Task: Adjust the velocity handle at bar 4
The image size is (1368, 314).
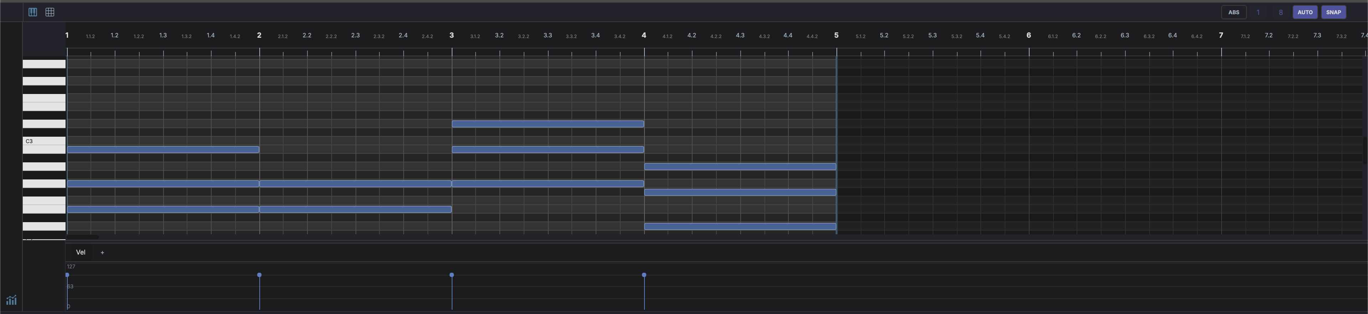Action: (x=644, y=275)
